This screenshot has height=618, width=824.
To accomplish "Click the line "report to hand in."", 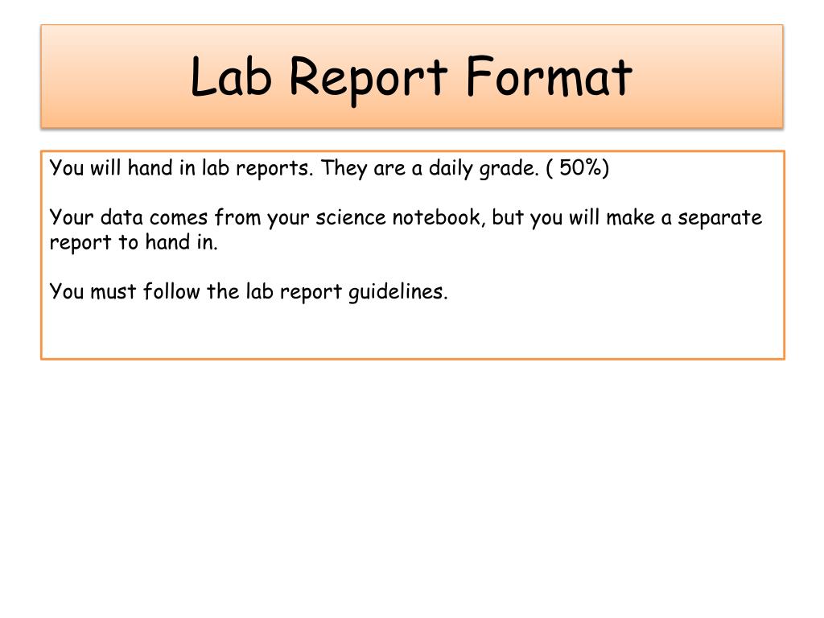I will pos(134,243).
